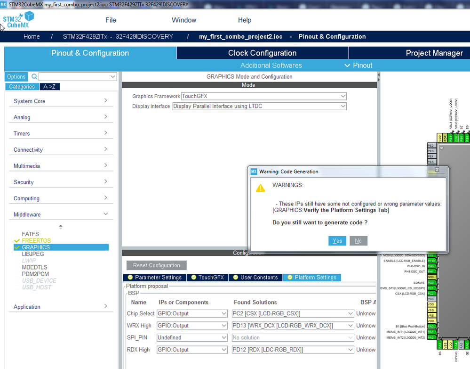Select FATFS in middleware list
470x369 pixels.
[x=30, y=234]
